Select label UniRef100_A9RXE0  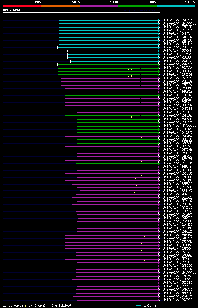tap(178, 64)
